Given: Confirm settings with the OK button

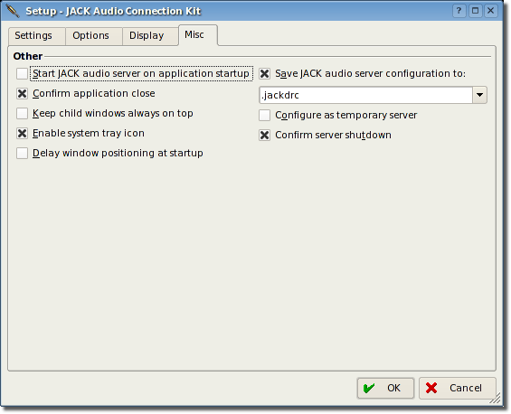Looking at the screenshot, I should (x=385, y=389).
